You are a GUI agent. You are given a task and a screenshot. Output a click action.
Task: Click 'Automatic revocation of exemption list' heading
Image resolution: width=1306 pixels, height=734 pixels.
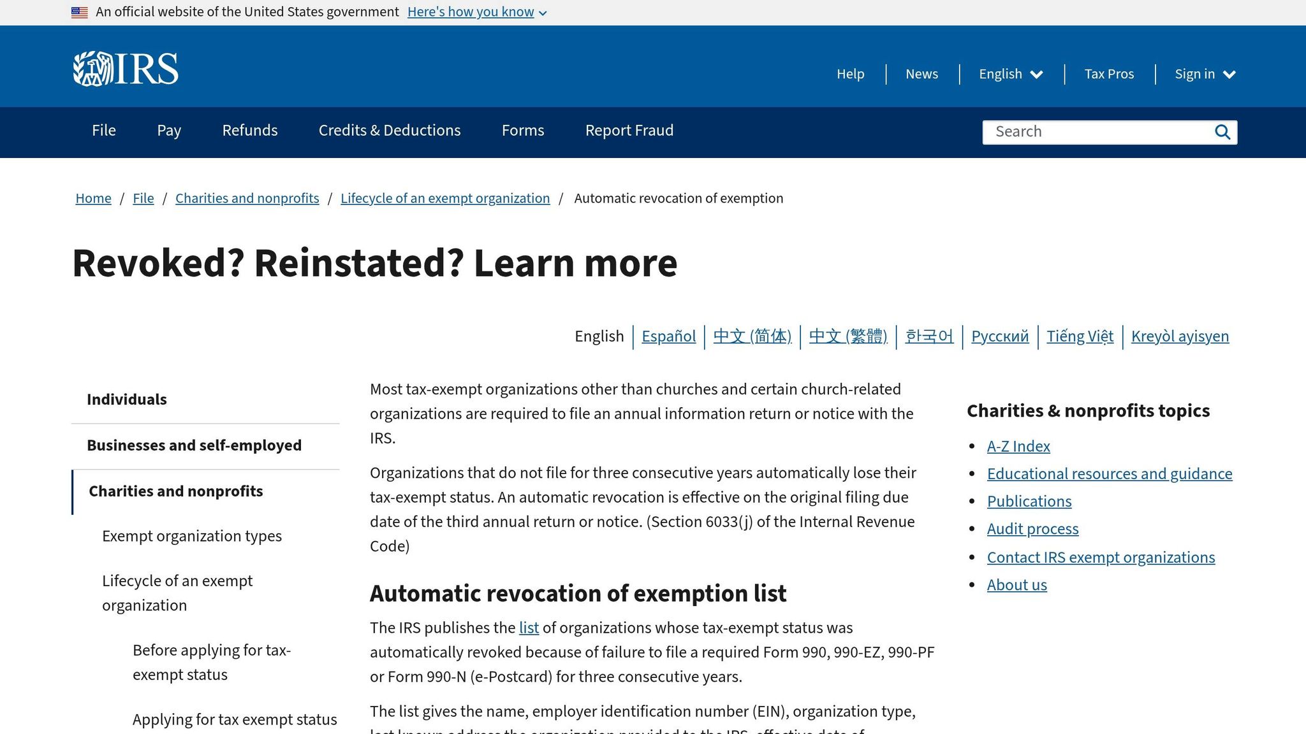click(x=578, y=594)
